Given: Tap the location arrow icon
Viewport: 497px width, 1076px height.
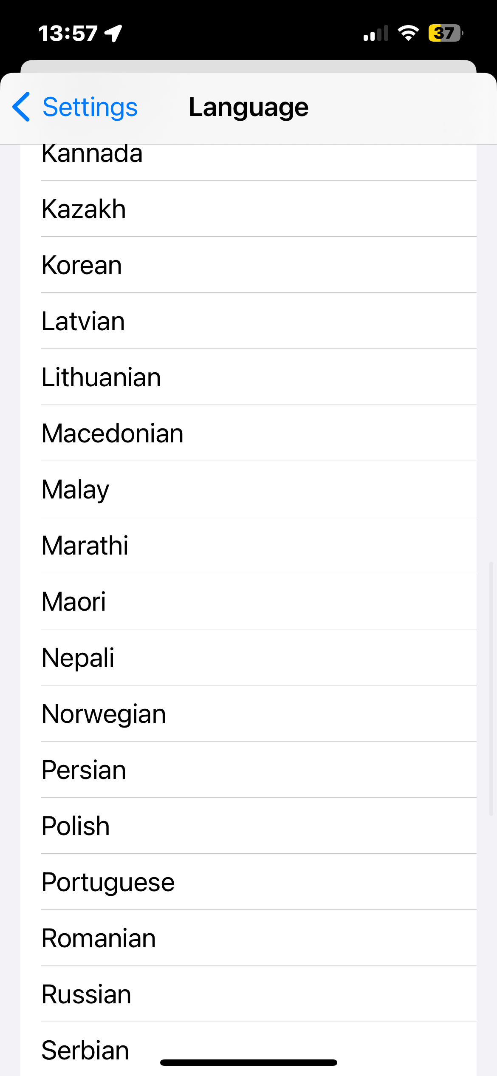Looking at the screenshot, I should coord(113,33).
